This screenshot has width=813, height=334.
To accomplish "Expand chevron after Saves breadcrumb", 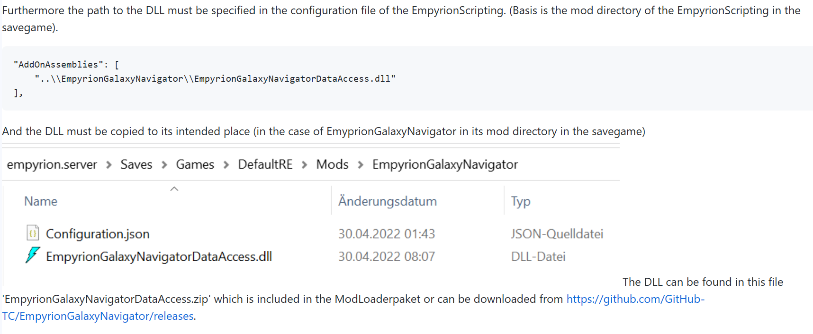I will (164, 164).
